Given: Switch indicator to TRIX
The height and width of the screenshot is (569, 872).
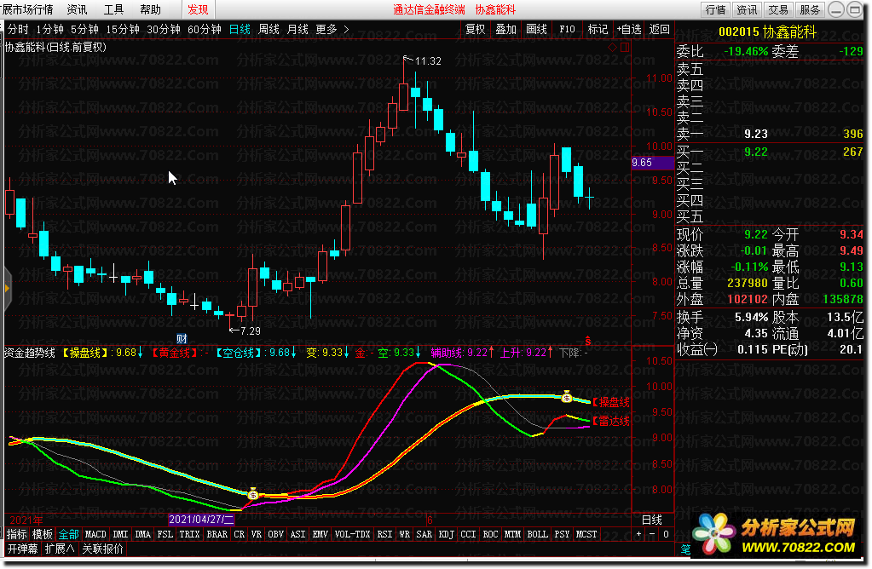Looking at the screenshot, I should tap(189, 534).
